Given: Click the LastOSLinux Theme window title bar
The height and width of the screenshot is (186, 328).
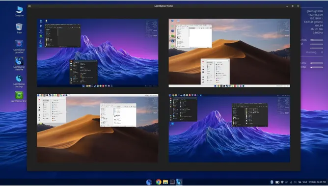Looking at the screenshot, I should click(x=164, y=6).
